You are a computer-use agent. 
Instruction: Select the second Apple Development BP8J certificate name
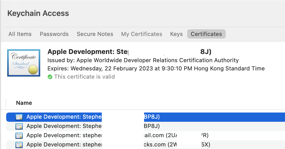(x=64, y=126)
